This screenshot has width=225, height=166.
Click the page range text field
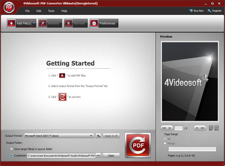click(192, 149)
